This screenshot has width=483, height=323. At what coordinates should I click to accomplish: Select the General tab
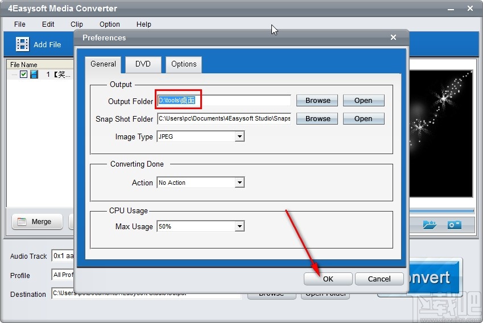103,64
